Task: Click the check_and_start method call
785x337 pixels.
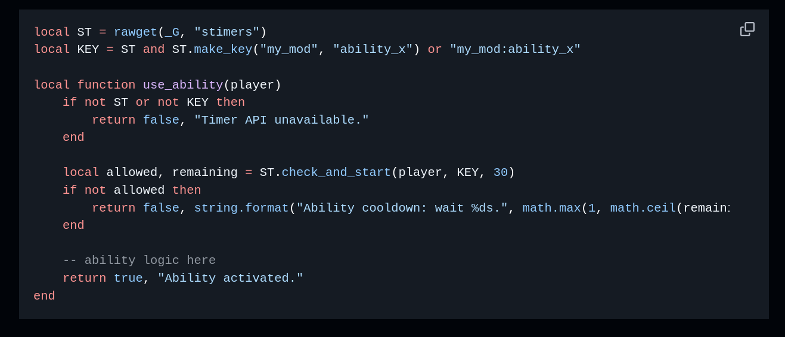Action: point(336,172)
